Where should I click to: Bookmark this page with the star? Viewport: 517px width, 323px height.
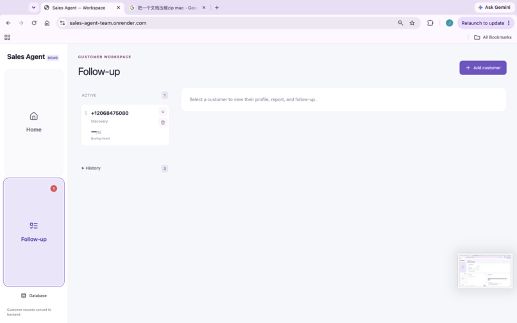click(412, 23)
